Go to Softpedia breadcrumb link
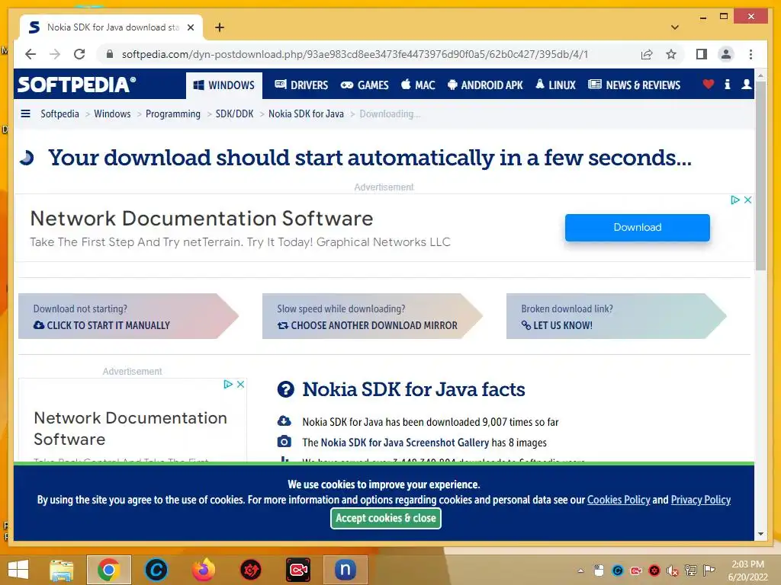Screen dimensions: 781x585 59,114
